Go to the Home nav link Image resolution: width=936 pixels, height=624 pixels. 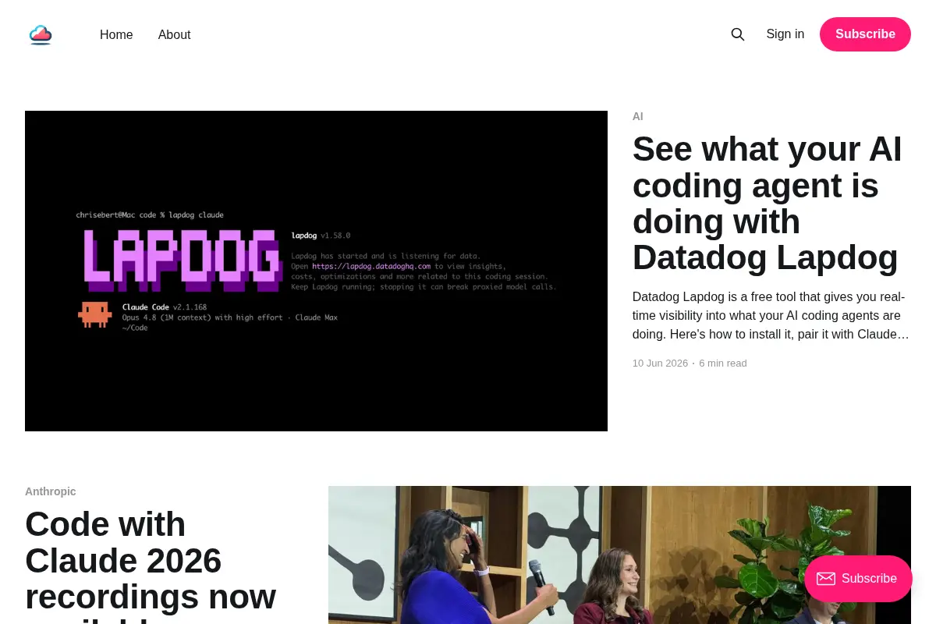tap(116, 34)
